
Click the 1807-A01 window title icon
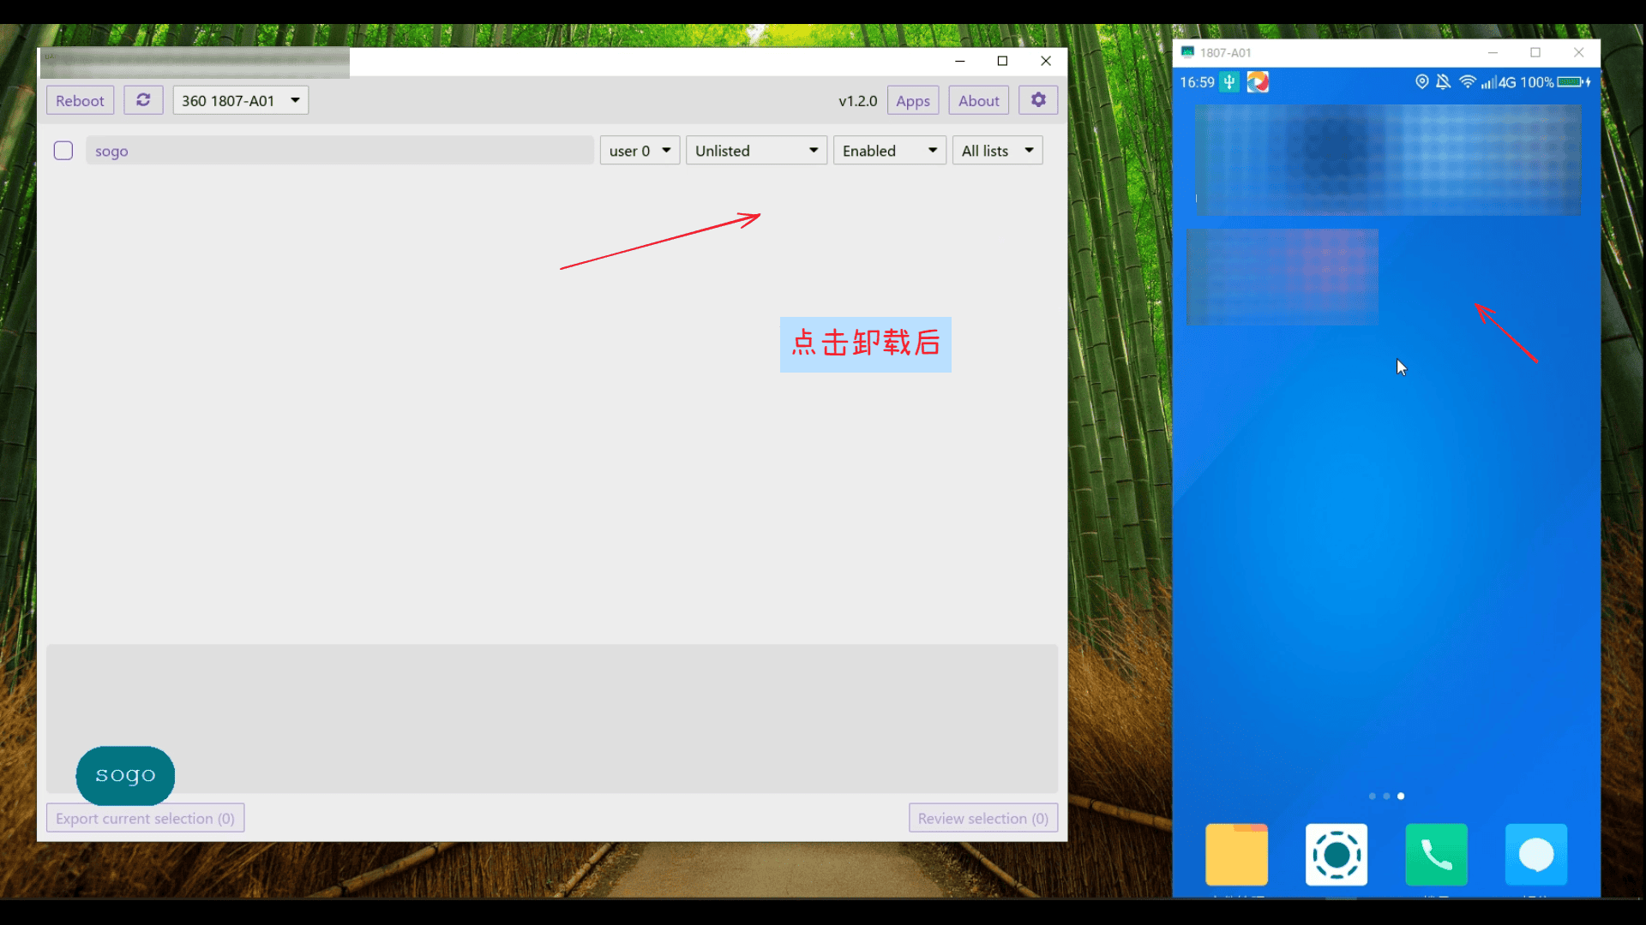pos(1187,52)
